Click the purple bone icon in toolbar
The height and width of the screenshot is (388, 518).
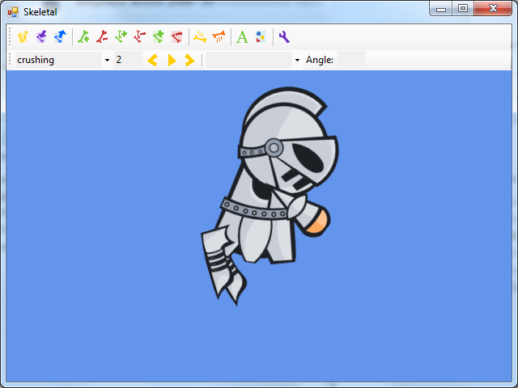coord(41,36)
